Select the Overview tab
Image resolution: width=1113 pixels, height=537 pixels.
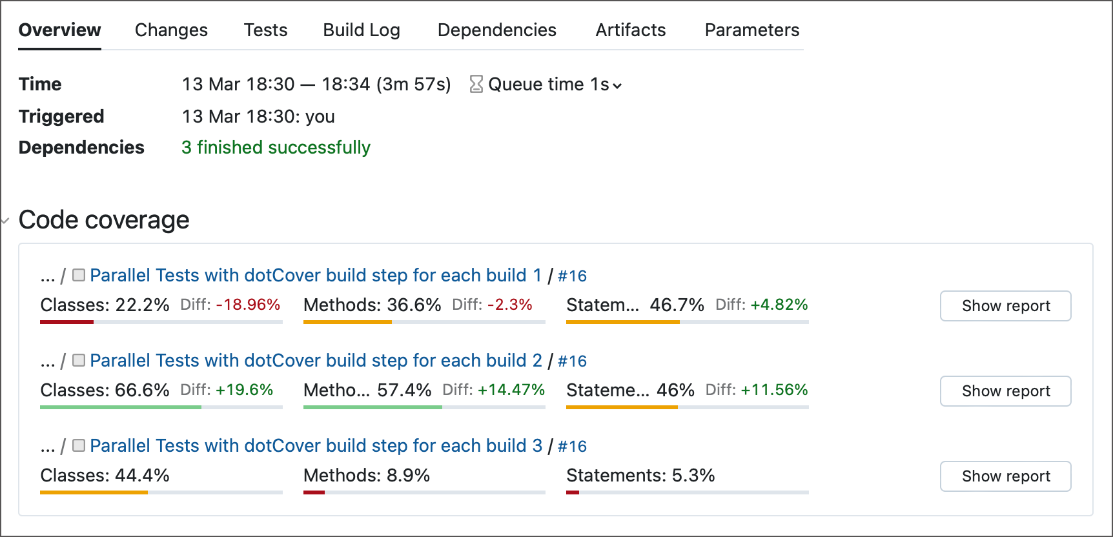pyautogui.click(x=59, y=30)
